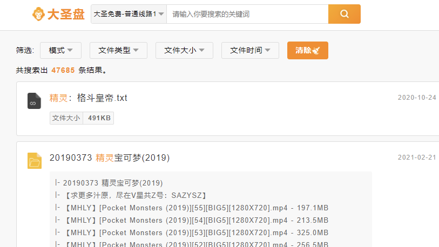Screen dimensions: 439x247
Task: Click the yellow folder icon beside 精灵宝可梦(2019)
Action: [35, 160]
